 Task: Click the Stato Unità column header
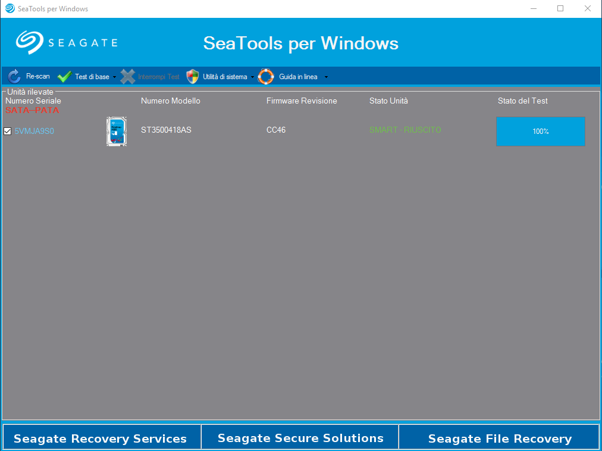coord(388,101)
